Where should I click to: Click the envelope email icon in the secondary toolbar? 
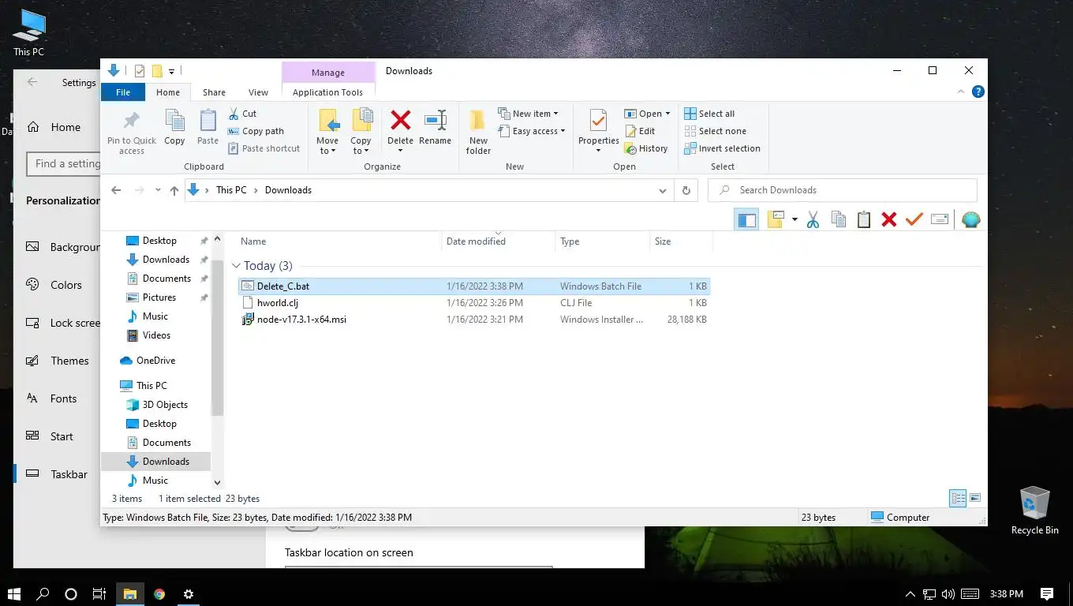coord(940,220)
